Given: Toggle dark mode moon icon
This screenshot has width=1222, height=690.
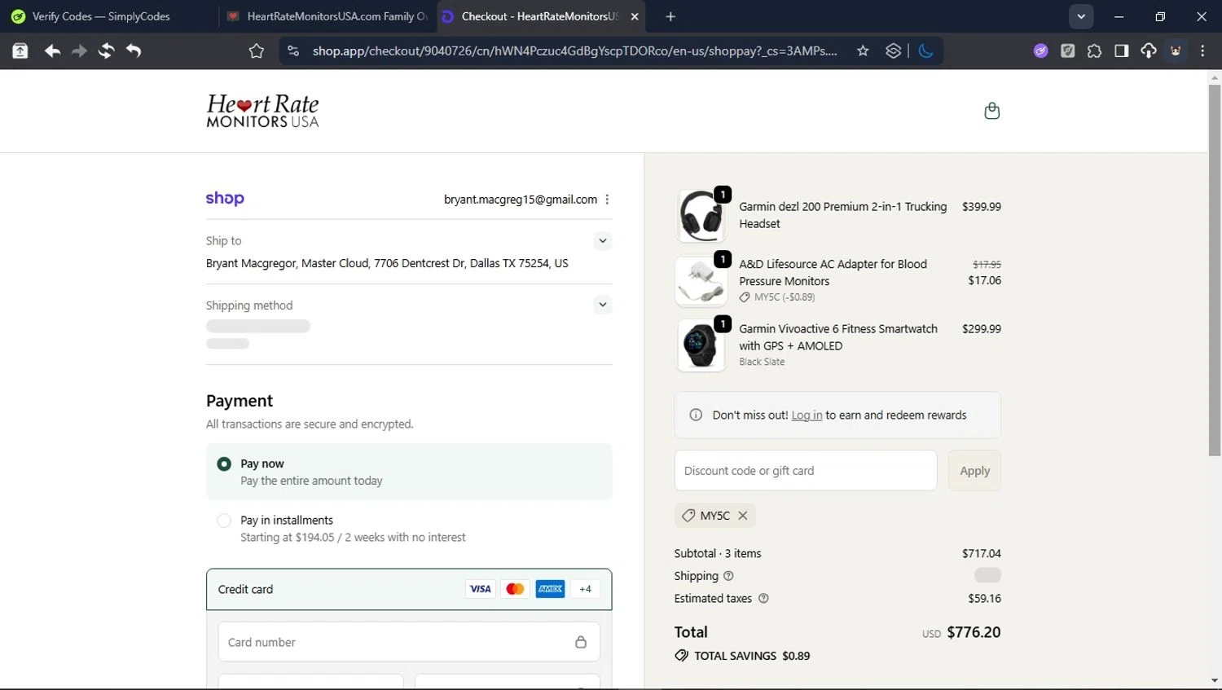Looking at the screenshot, I should coord(925,51).
